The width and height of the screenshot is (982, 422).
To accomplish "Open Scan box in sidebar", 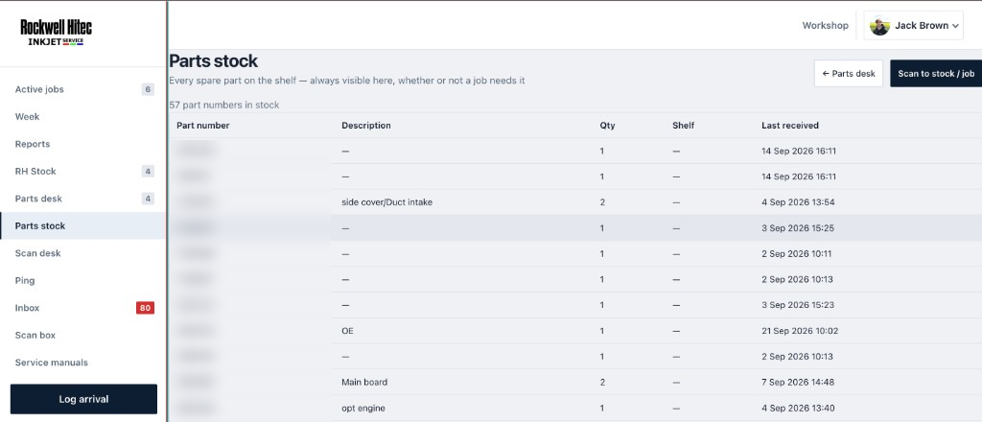I will tap(82, 335).
